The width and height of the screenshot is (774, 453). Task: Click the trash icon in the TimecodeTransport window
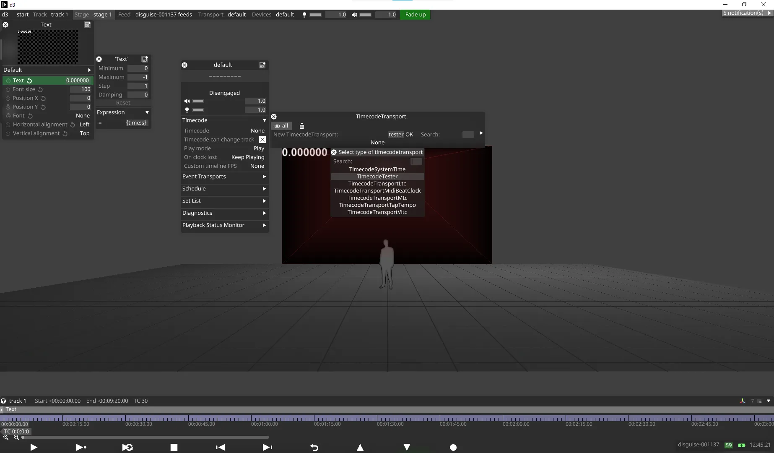point(301,126)
